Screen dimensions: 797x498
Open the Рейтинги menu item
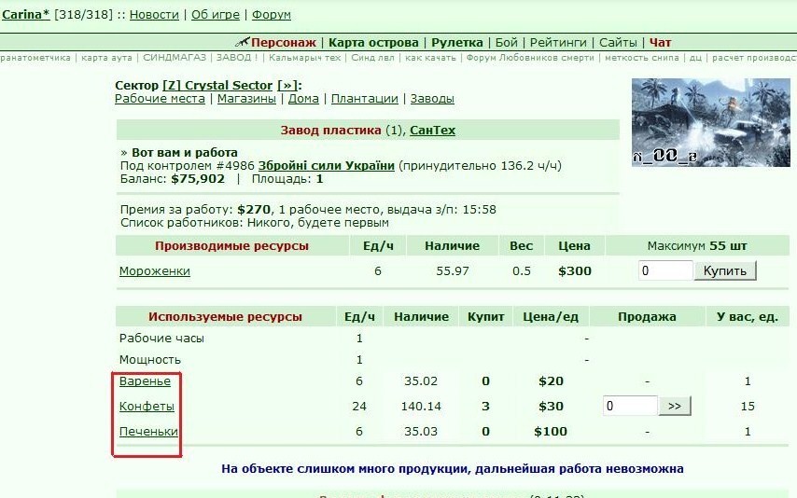pos(558,43)
